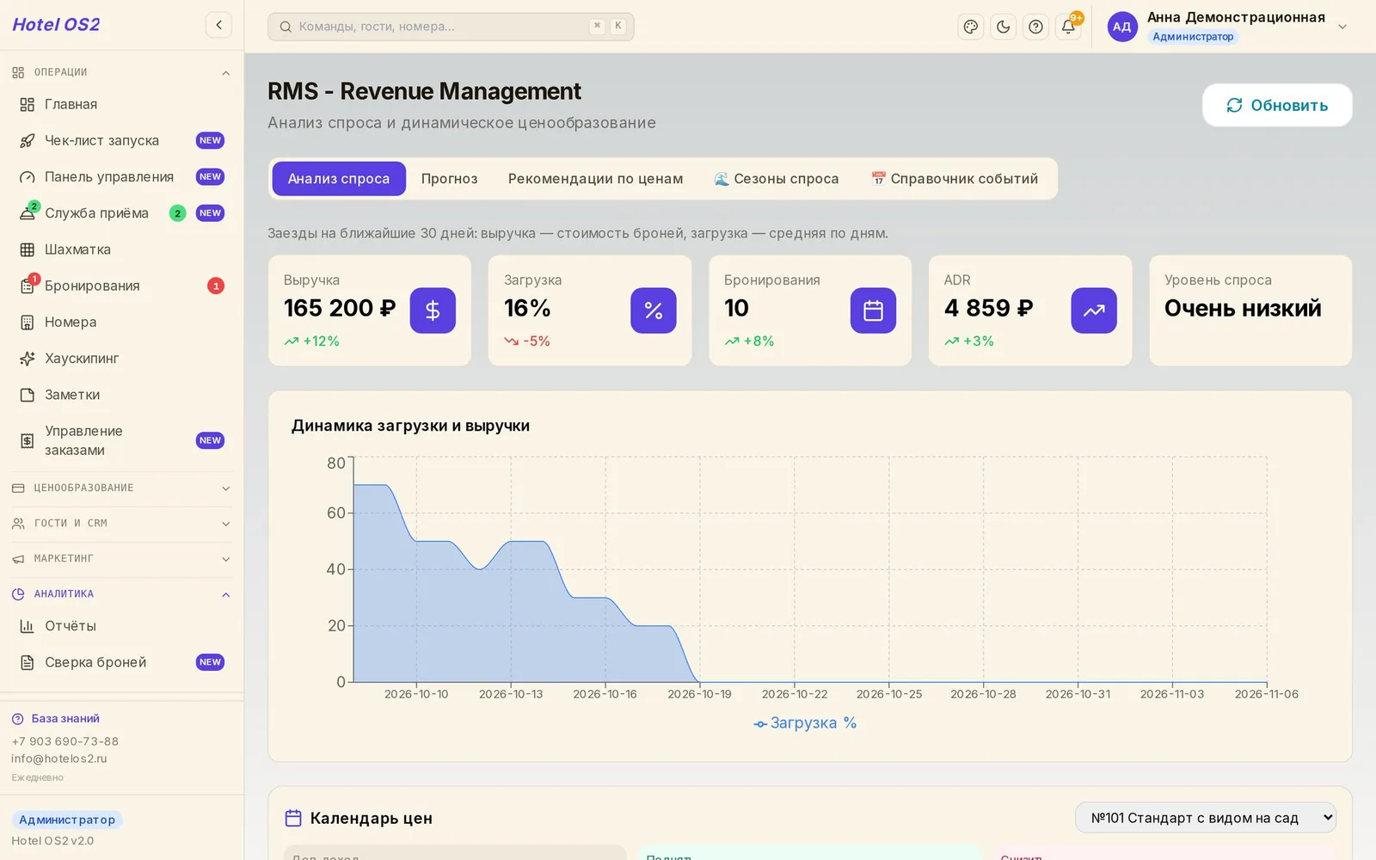This screenshot has height=860, width=1376.
Task: Open the Справочник событий tab
Action: (955, 179)
